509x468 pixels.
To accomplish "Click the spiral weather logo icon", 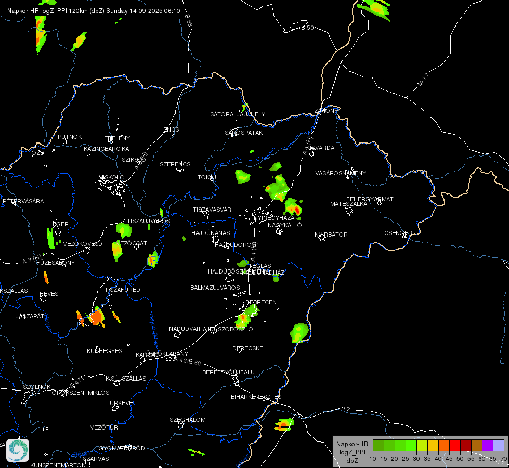I will (18, 450).
